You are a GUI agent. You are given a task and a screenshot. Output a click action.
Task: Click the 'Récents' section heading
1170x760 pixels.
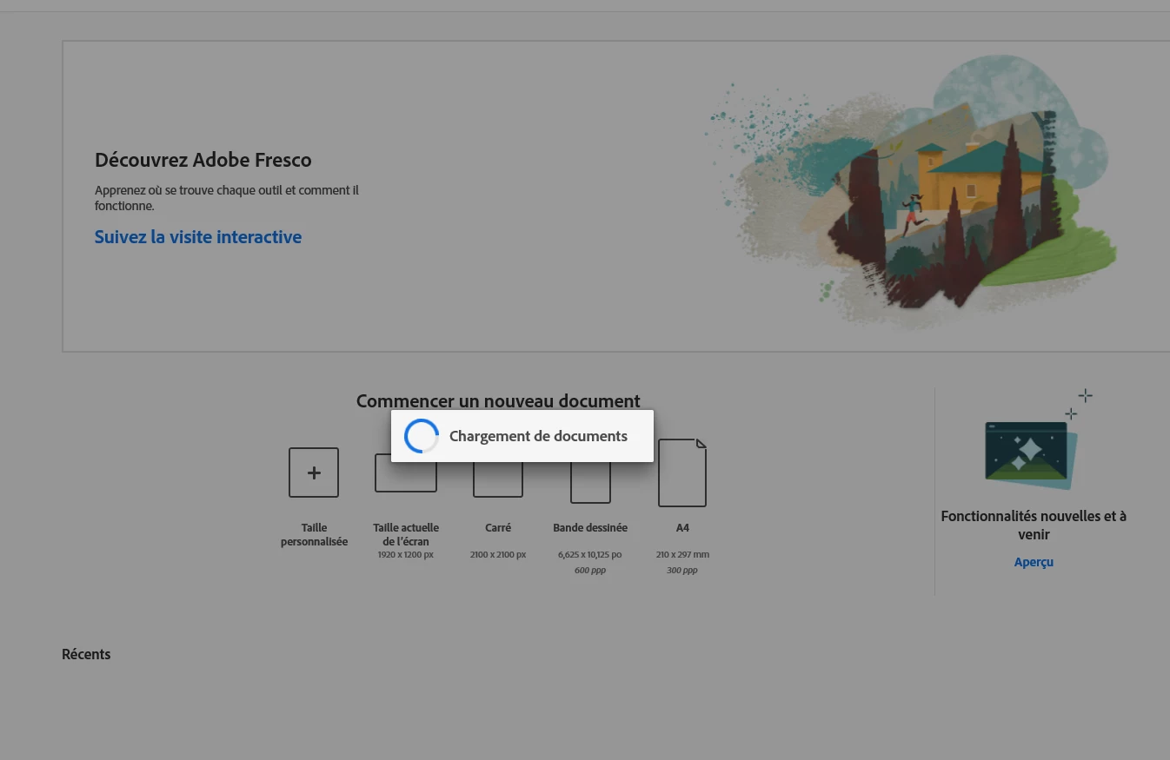tap(86, 654)
